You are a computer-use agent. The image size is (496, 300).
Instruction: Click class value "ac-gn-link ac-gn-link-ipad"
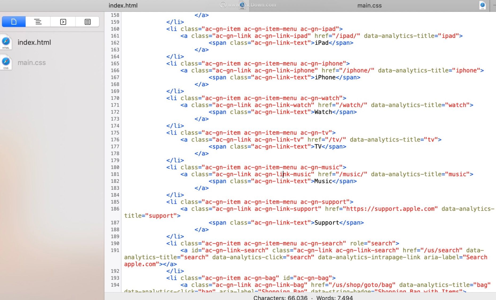(x=262, y=36)
